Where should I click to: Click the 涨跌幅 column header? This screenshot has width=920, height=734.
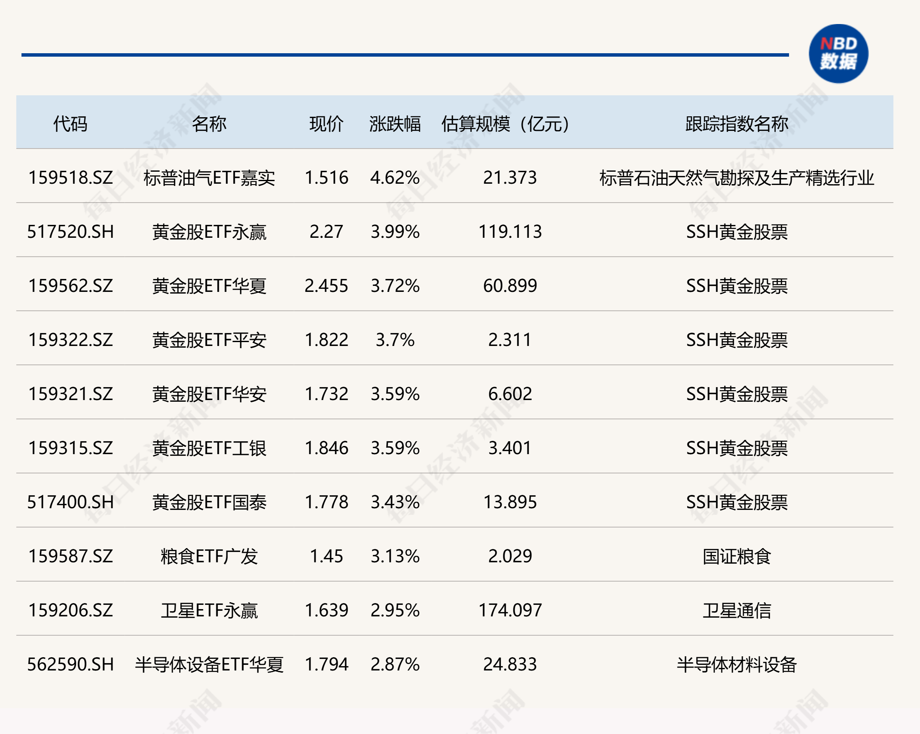pos(395,124)
